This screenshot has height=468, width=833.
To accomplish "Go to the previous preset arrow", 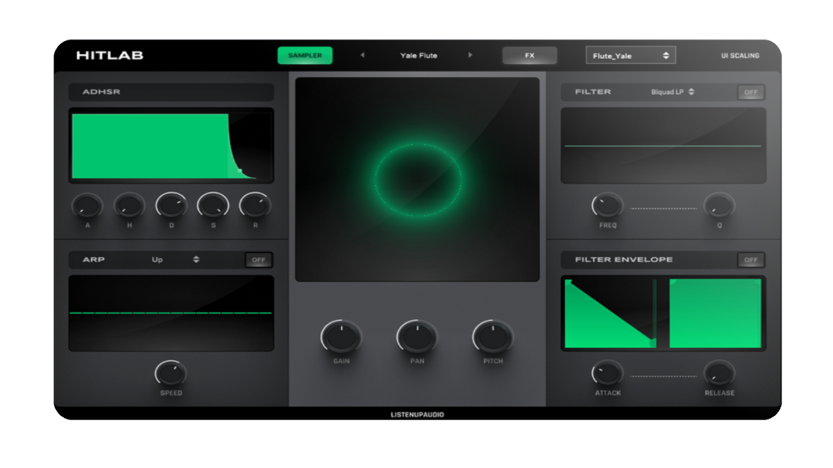I will 362,55.
